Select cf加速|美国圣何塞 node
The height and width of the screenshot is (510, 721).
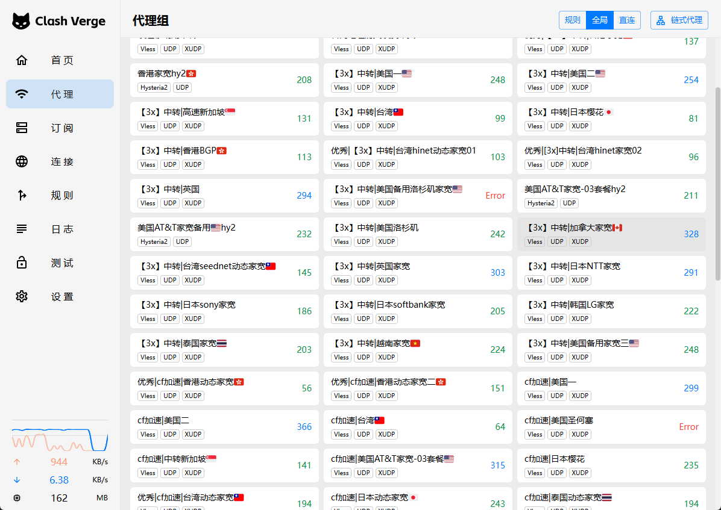click(x=611, y=427)
